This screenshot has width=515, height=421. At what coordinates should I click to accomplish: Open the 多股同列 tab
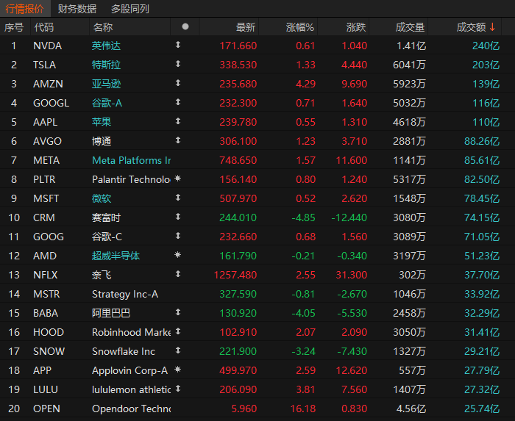pyautogui.click(x=130, y=9)
